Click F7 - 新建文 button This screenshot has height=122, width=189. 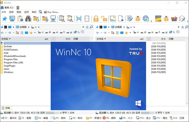click(x=94, y=118)
